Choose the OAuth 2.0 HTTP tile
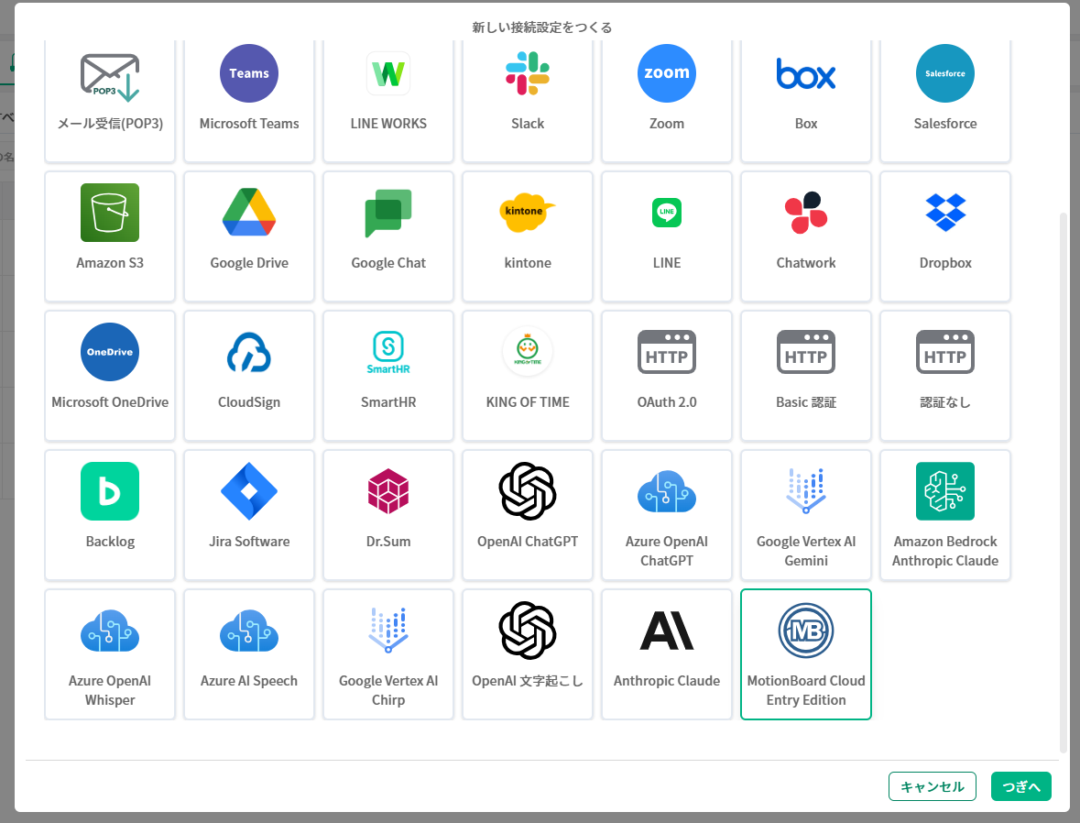 pos(667,376)
